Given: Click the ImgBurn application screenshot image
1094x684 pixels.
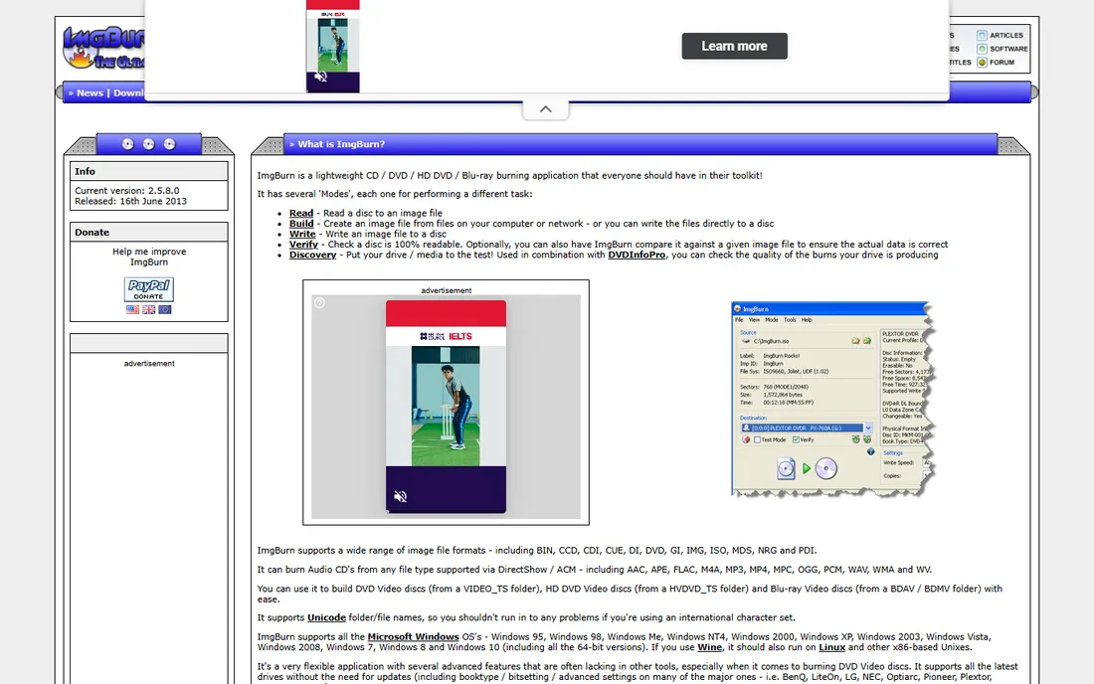Looking at the screenshot, I should [832, 400].
